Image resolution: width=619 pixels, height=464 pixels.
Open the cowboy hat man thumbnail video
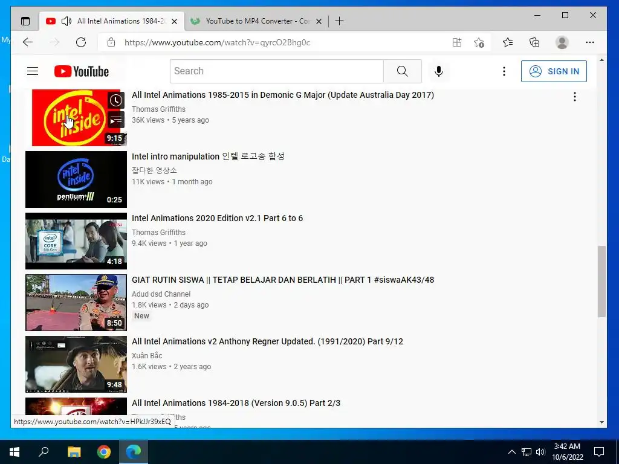(76, 364)
